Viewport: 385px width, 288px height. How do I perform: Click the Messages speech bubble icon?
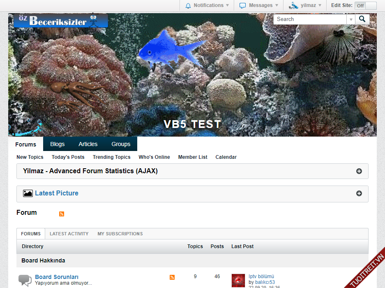[x=243, y=6]
